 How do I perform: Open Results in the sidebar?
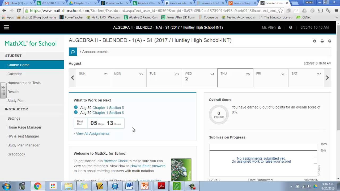click(13, 92)
